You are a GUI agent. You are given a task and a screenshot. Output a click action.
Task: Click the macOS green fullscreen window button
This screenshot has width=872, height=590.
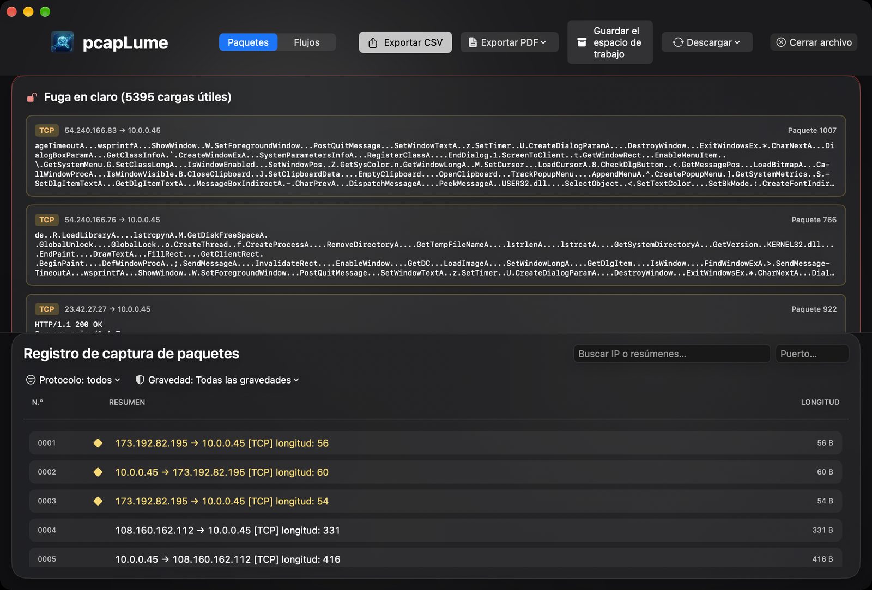[45, 11]
